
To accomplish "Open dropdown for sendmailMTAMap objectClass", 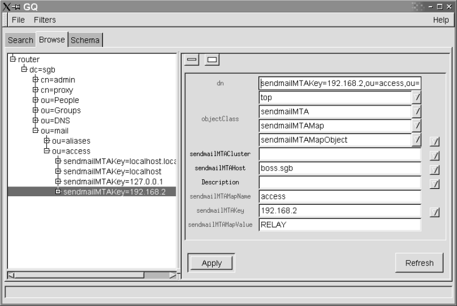I will (x=416, y=126).
